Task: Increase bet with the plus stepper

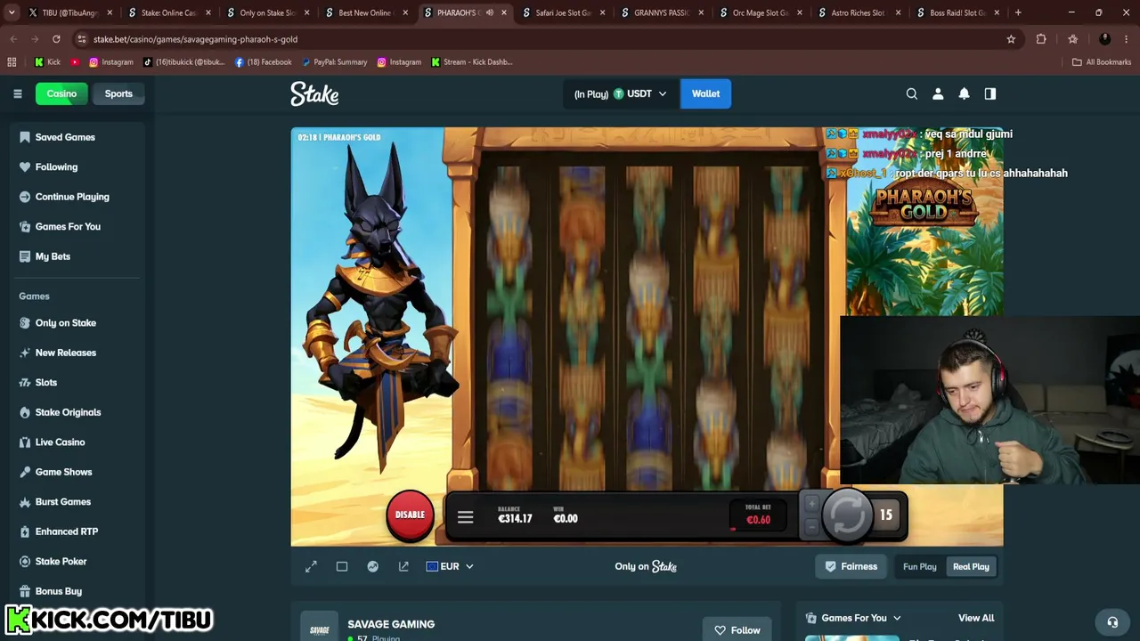Action: tap(811, 504)
